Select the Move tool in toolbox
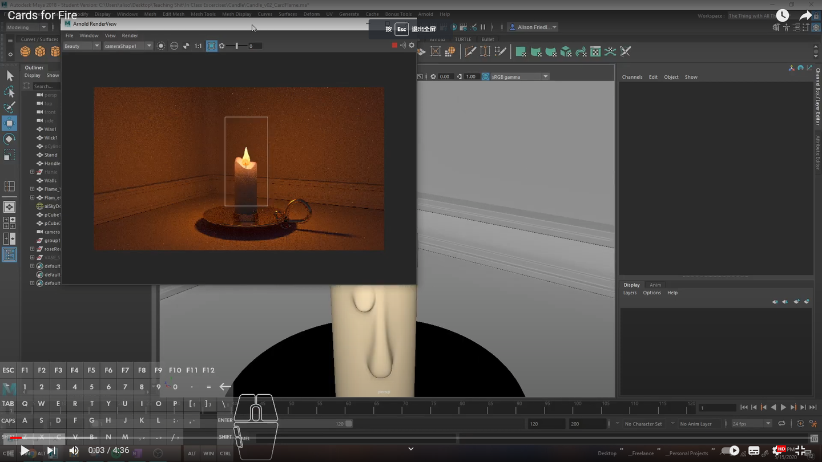Viewport: 822px width, 462px height. click(x=9, y=123)
